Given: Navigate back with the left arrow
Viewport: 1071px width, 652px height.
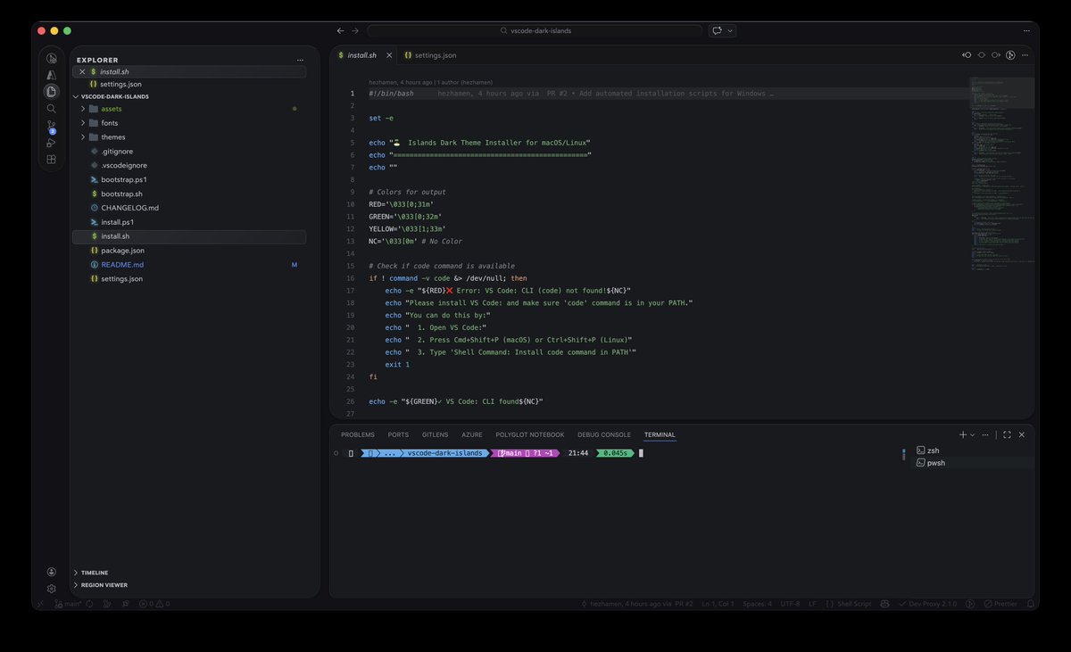Looking at the screenshot, I should pos(340,30).
